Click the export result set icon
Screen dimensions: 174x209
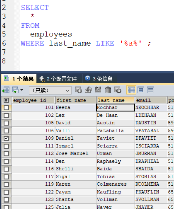point(6,90)
